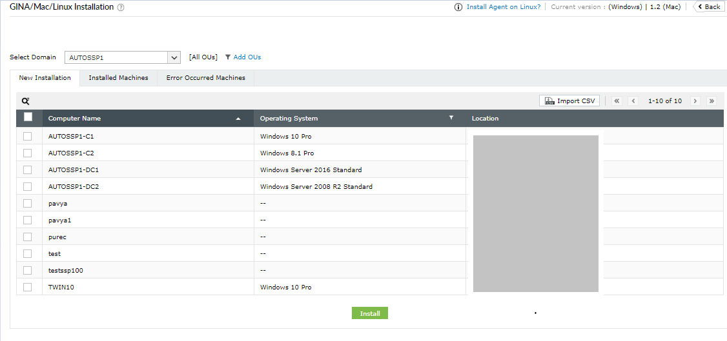Click the Add OUs link
Screen dimensions: 727x341
247,57
